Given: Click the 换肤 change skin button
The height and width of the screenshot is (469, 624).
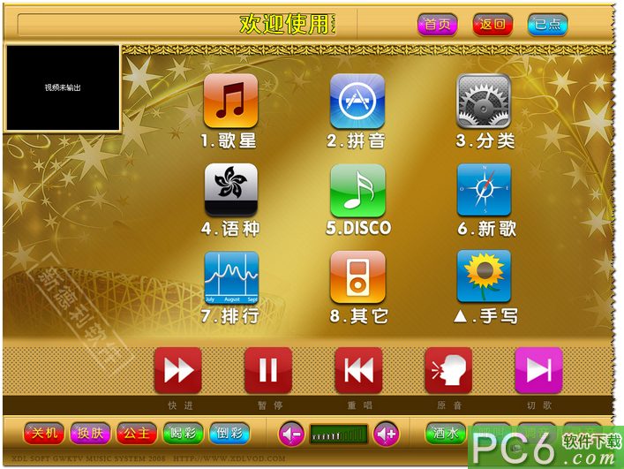Looking at the screenshot, I should (90, 433).
